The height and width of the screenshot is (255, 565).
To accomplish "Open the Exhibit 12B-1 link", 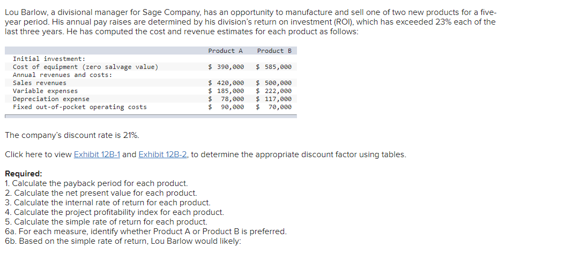I will pyautogui.click(x=97, y=154).
